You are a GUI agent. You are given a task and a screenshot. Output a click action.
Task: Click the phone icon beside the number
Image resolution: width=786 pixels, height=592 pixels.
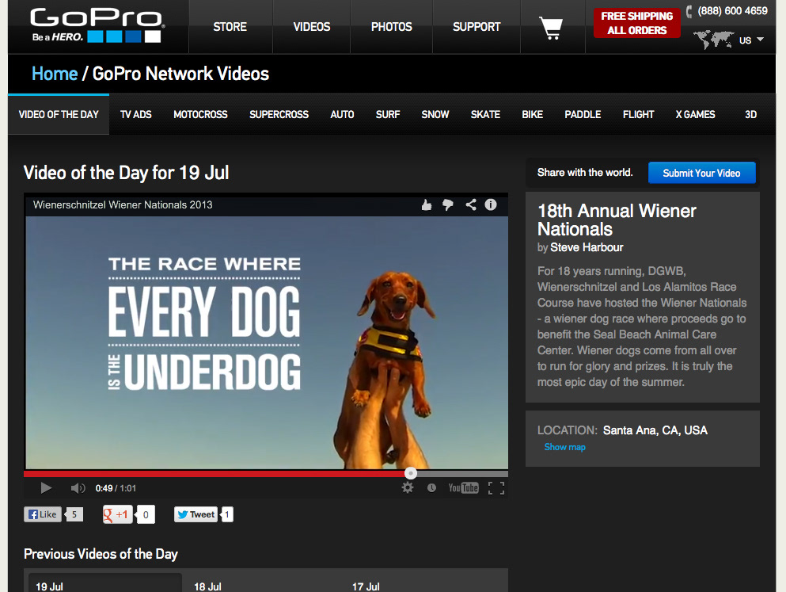pos(689,11)
